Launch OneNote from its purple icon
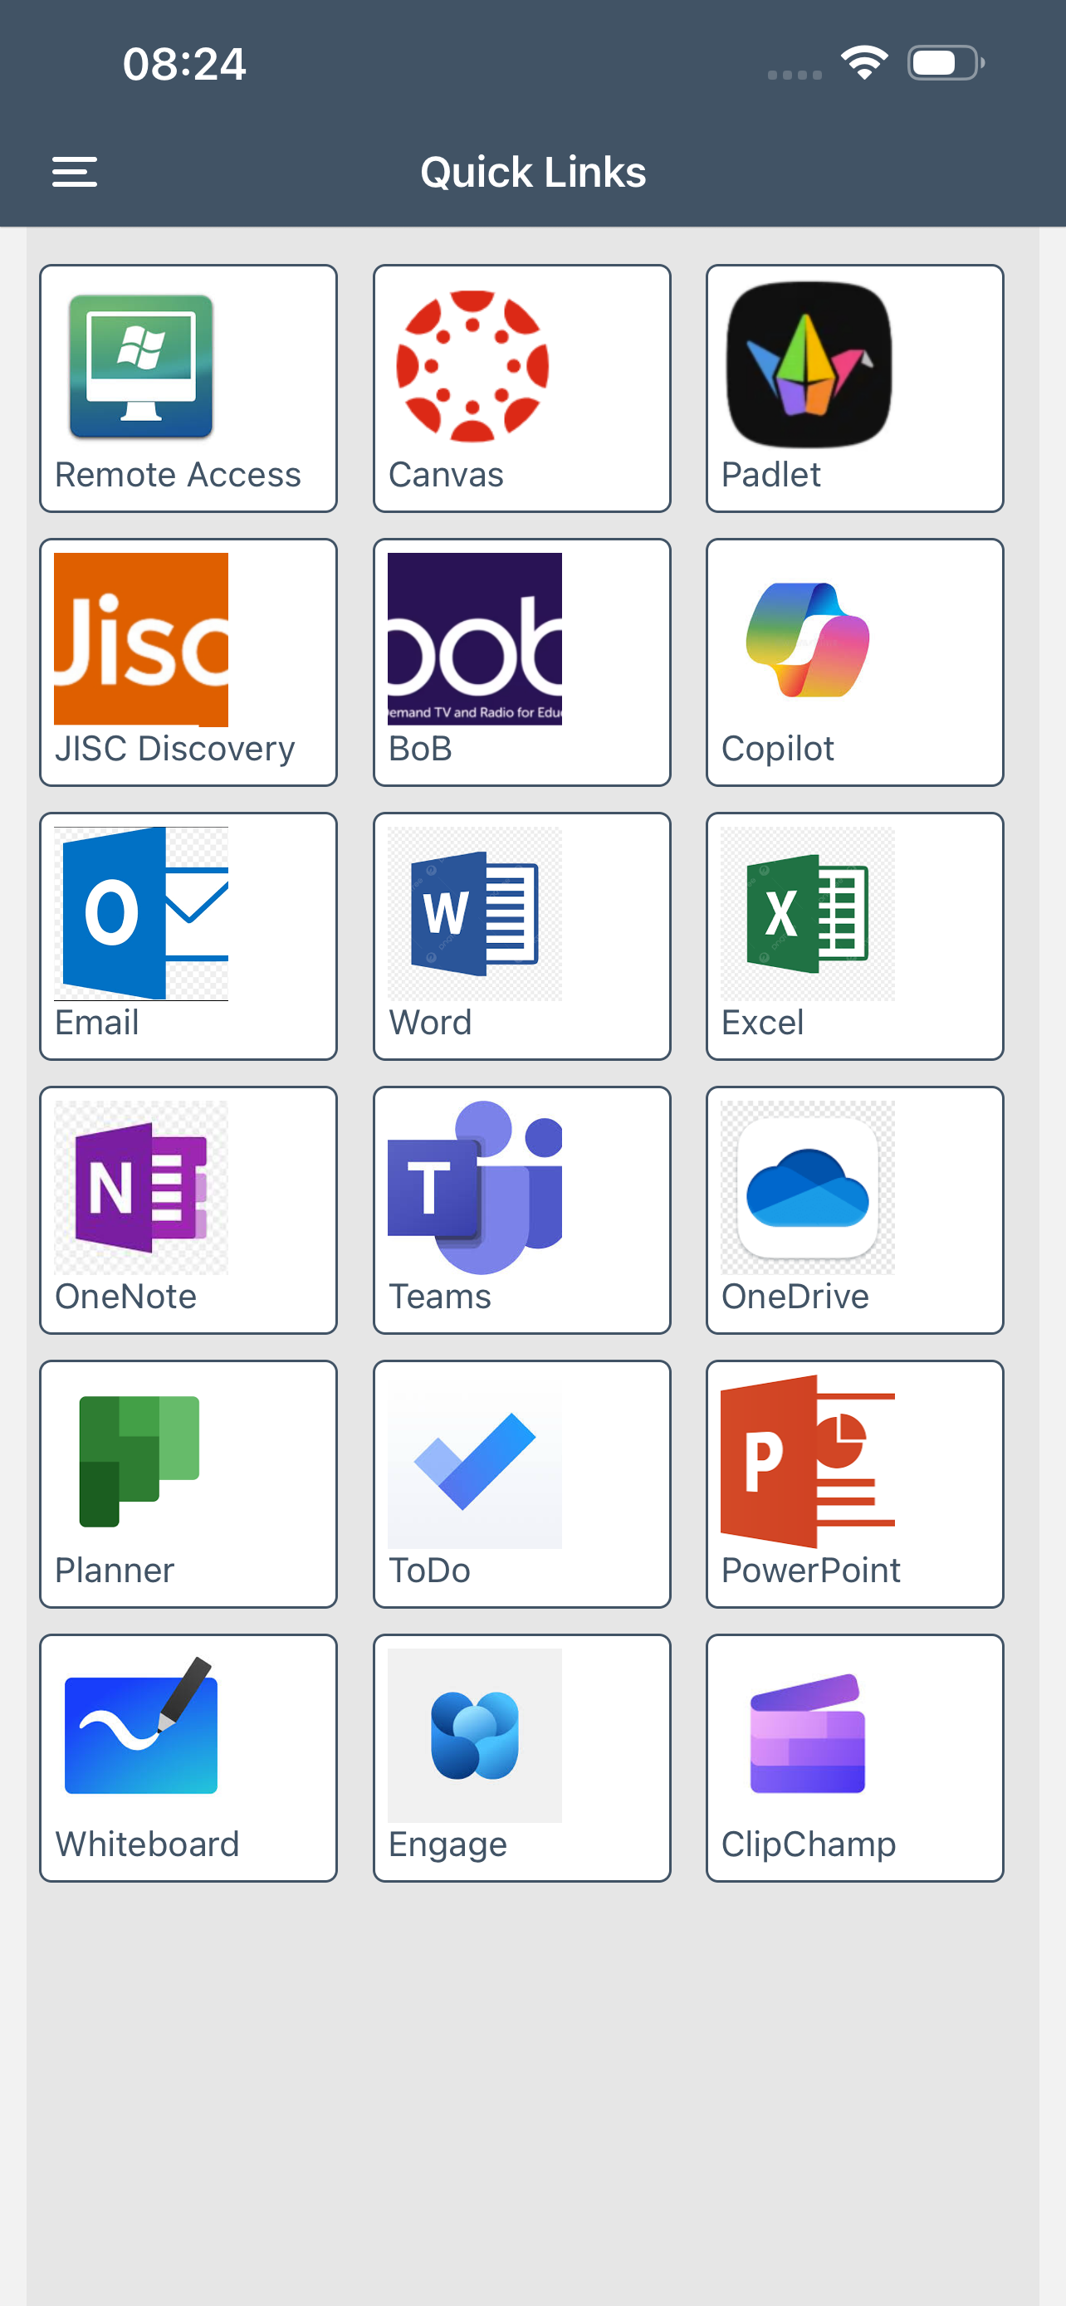Image resolution: width=1066 pixels, height=2306 pixels. 141,1187
